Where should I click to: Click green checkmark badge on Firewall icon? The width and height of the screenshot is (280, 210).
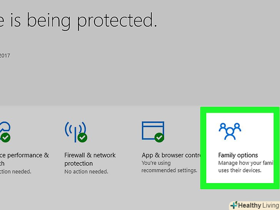tap(82, 137)
